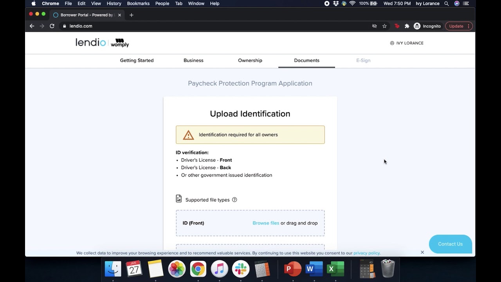Open the History menu
The width and height of the screenshot is (501, 282).
click(114, 4)
